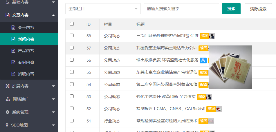Click the document icon beside 产品内容
Viewport: 276px width, 132px height.
coord(13,51)
